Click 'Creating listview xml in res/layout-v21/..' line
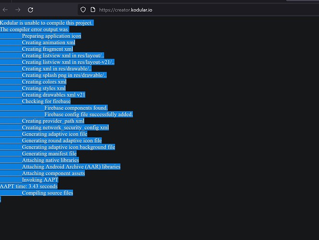Image resolution: width=319 pixels, height=240 pixels. [68, 62]
